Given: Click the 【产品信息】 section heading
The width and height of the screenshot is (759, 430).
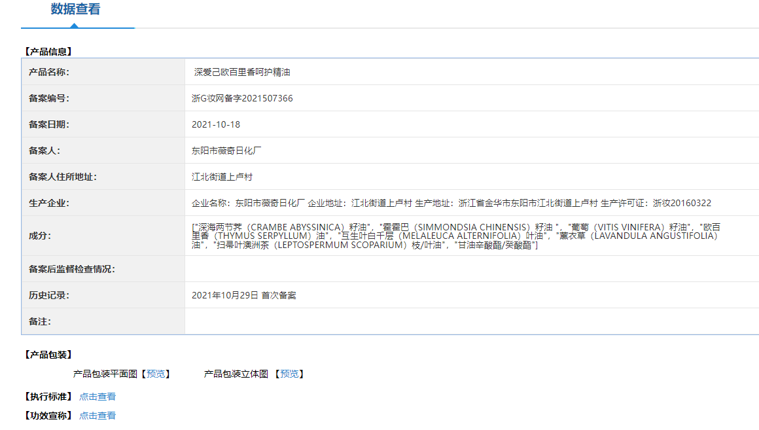Looking at the screenshot, I should pos(48,51).
